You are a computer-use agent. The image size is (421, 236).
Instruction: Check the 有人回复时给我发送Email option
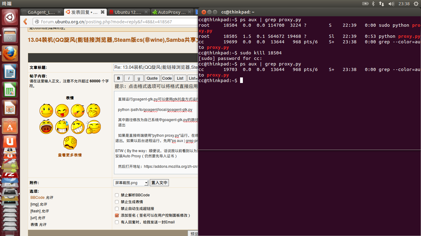click(117, 222)
